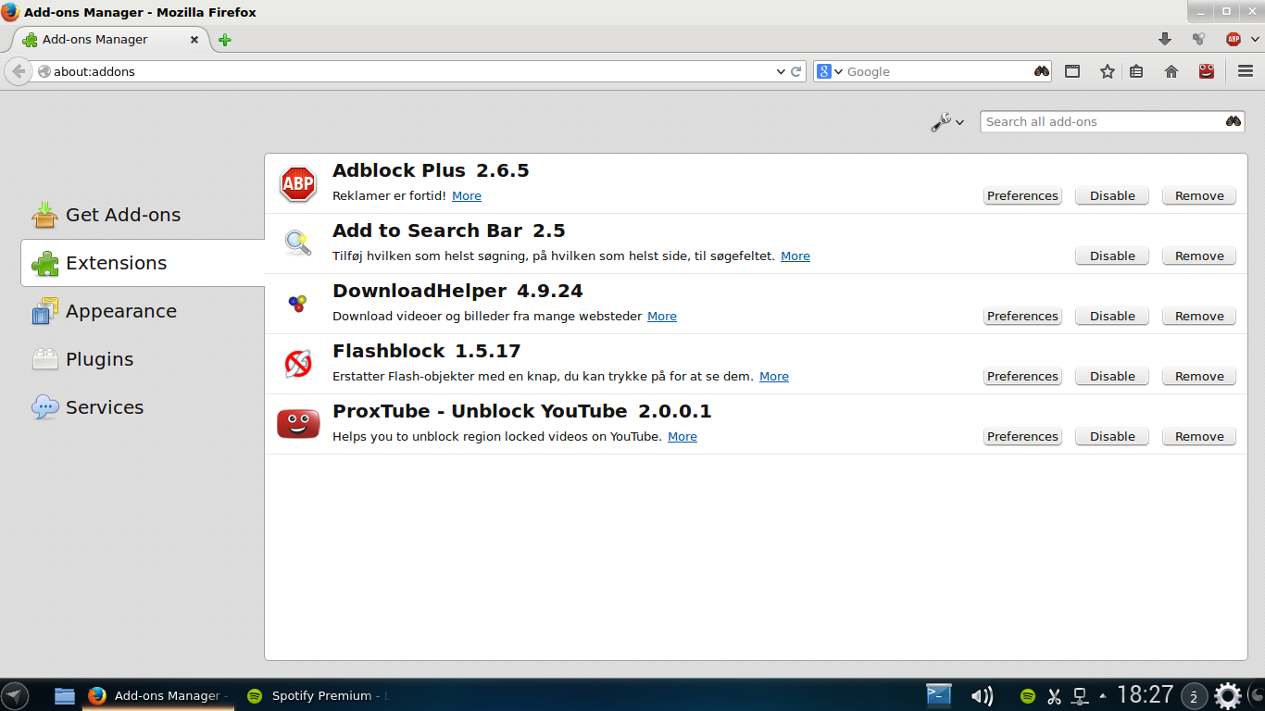This screenshot has width=1265, height=711.
Task: Remove the Flashblock extension
Action: tap(1199, 376)
